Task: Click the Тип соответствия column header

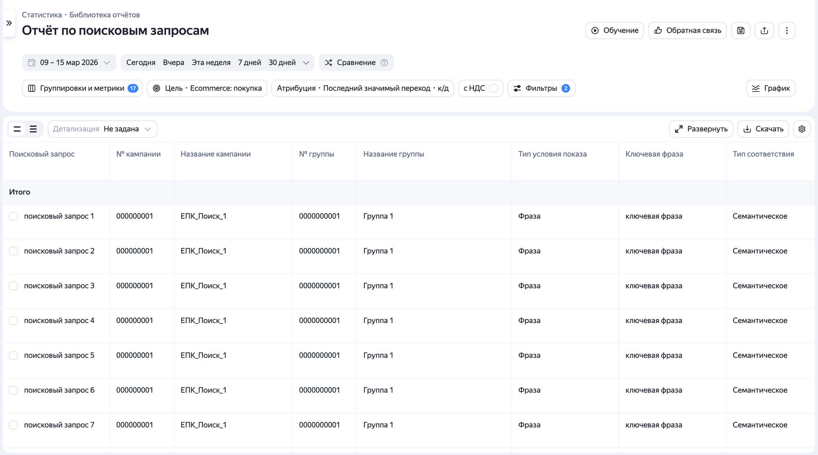Action: tap(763, 154)
